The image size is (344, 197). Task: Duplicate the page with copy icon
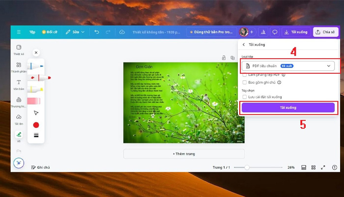[232, 58]
